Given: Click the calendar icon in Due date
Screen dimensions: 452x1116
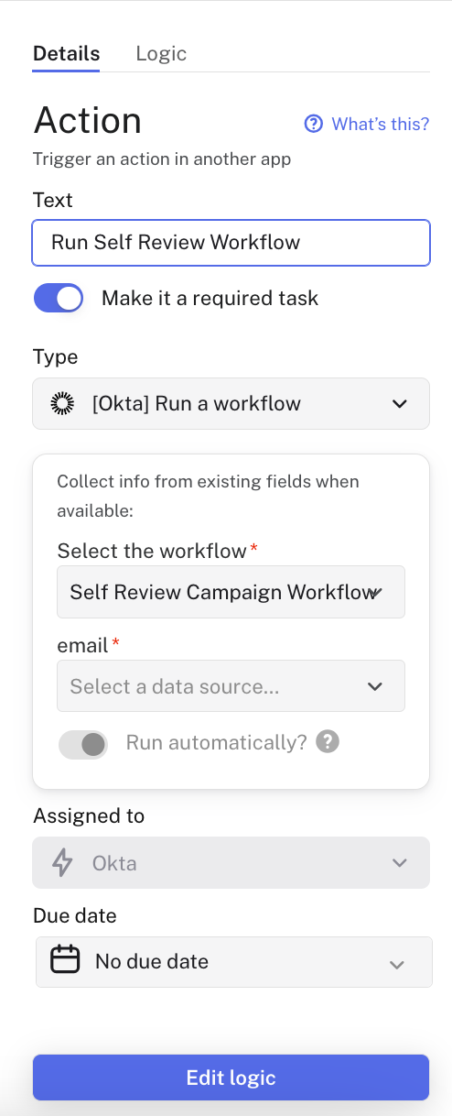Looking at the screenshot, I should click(65, 961).
